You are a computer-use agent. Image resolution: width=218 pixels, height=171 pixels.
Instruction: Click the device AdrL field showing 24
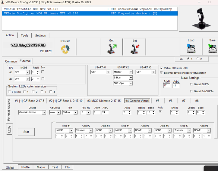click(105, 112)
